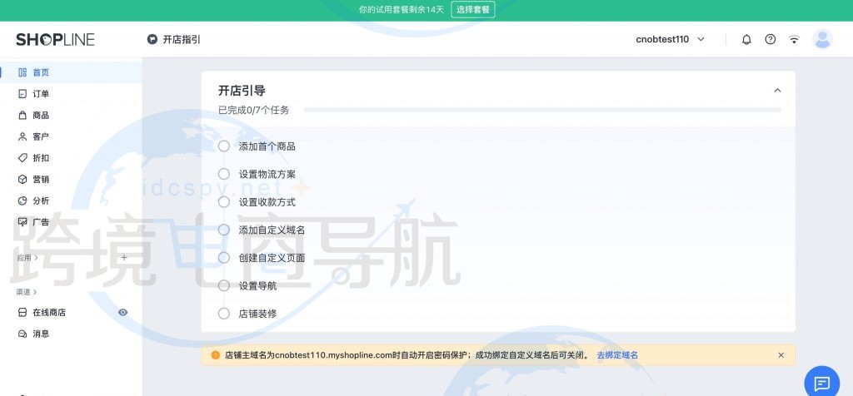Click the task progress bar

point(541,111)
